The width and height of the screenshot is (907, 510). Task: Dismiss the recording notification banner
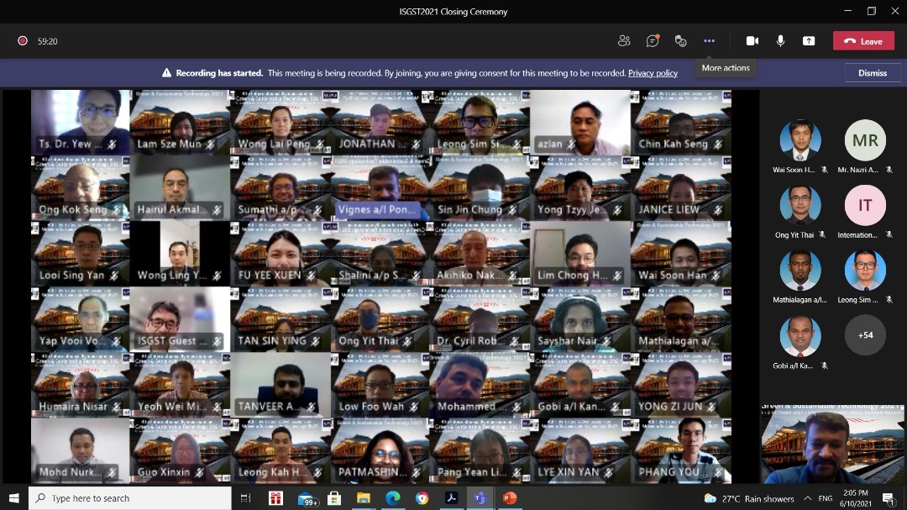pyautogui.click(x=872, y=73)
